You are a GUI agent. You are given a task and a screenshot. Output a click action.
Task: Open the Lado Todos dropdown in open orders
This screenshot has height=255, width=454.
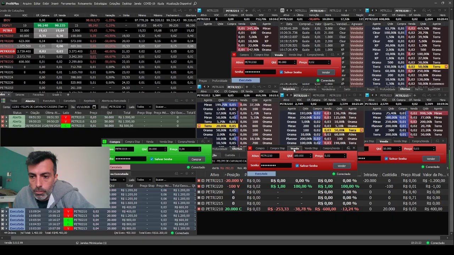pos(144,107)
